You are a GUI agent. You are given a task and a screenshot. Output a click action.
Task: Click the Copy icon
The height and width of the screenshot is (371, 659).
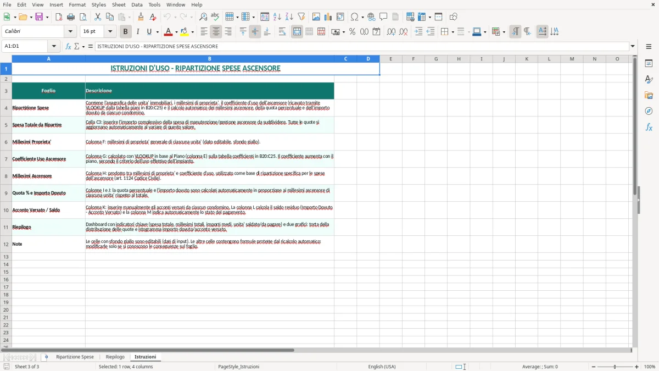pos(110,17)
